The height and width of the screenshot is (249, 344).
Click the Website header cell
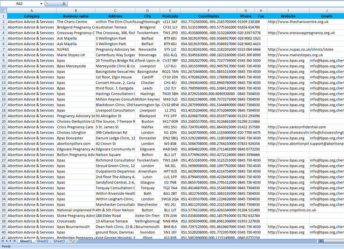point(288,16)
